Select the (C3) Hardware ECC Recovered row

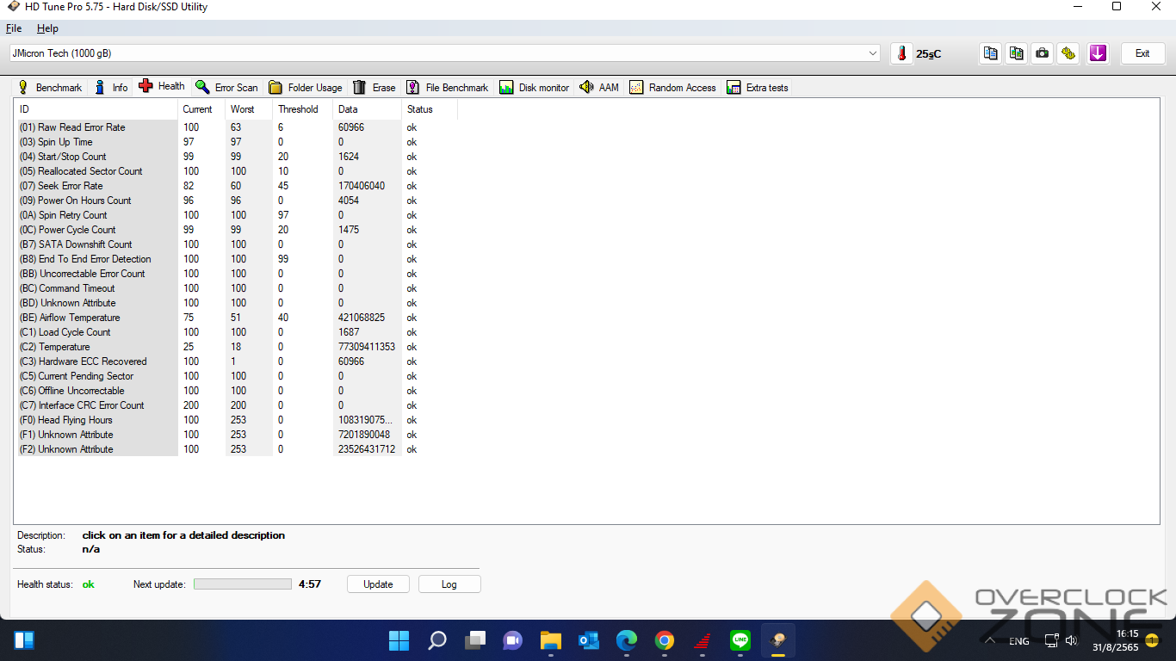[x=236, y=361]
